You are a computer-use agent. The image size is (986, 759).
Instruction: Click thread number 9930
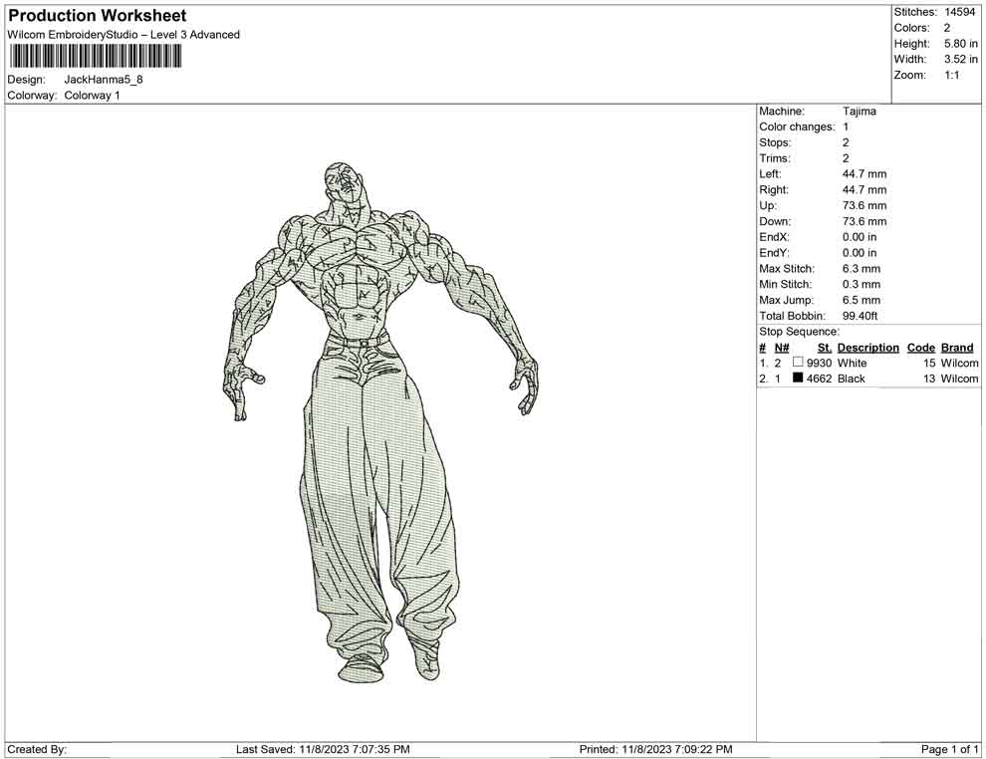820,363
